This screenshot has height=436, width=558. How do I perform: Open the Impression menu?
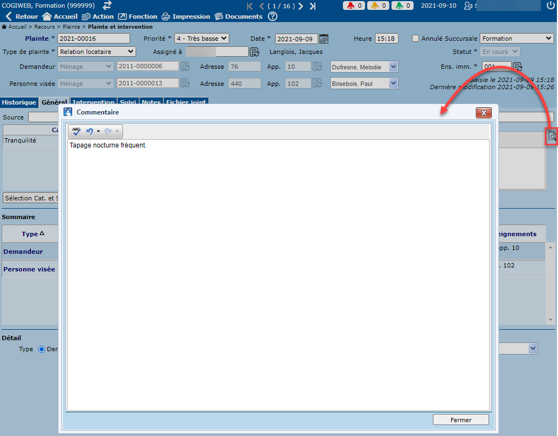coord(185,17)
